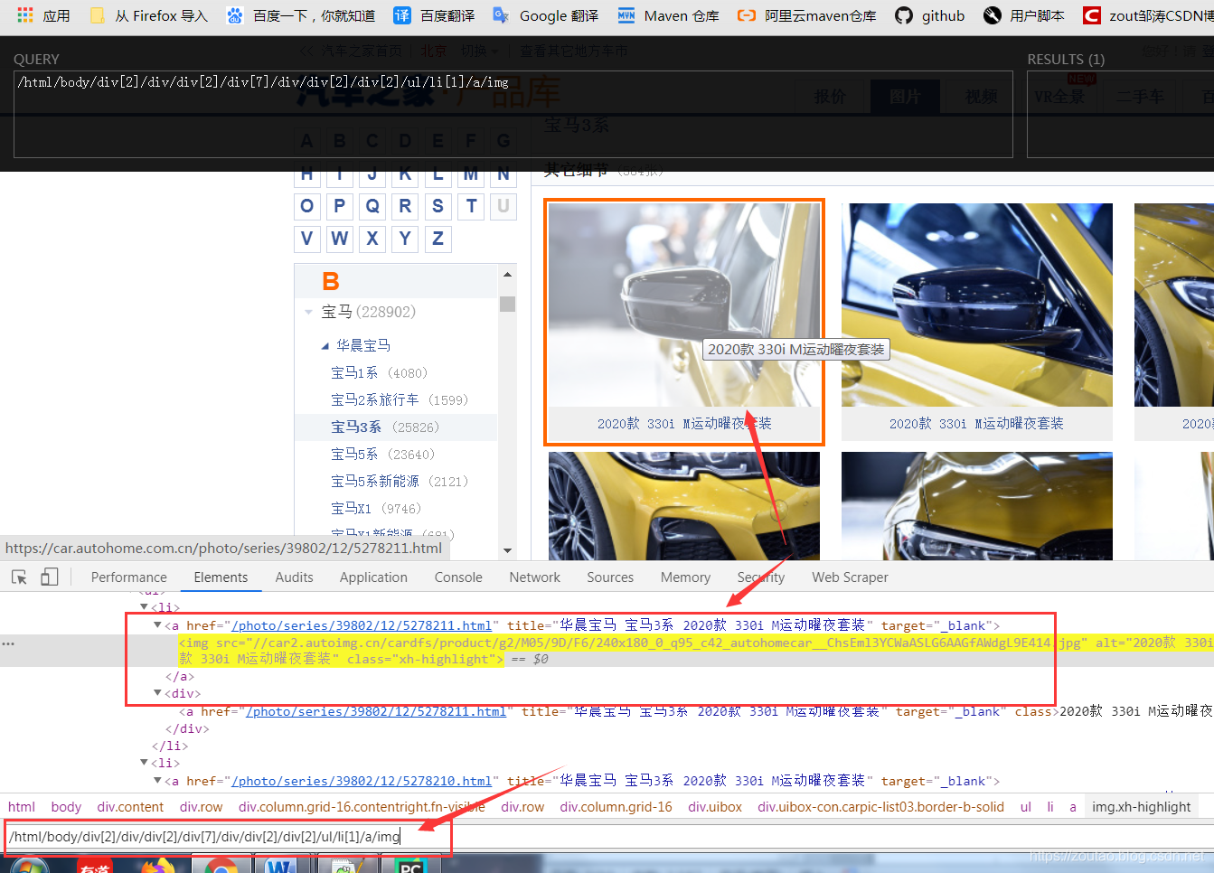Image resolution: width=1214 pixels, height=873 pixels.
Task: Switch to the Audits tab
Action: [x=294, y=577]
